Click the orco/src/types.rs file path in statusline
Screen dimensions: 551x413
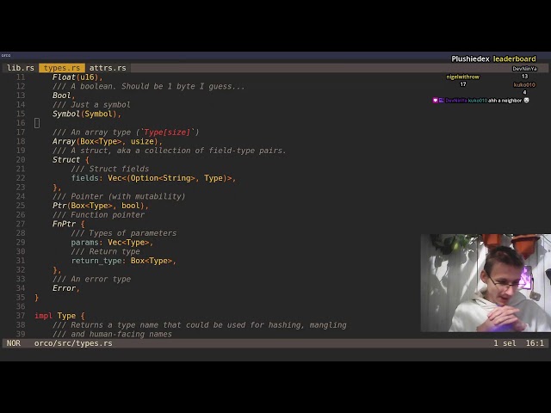(73, 343)
